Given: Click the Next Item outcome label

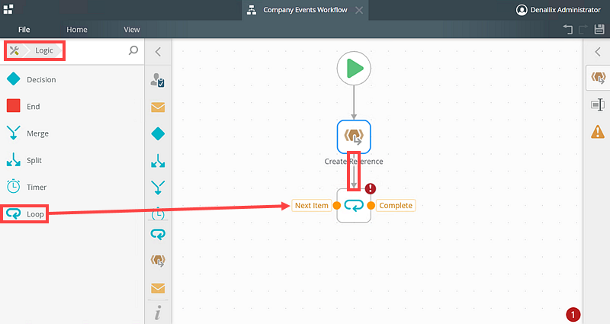Looking at the screenshot, I should point(312,205).
